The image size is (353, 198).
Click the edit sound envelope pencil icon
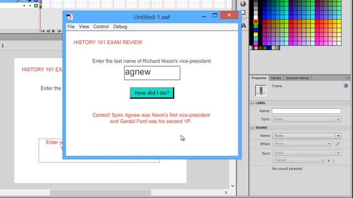point(337,144)
